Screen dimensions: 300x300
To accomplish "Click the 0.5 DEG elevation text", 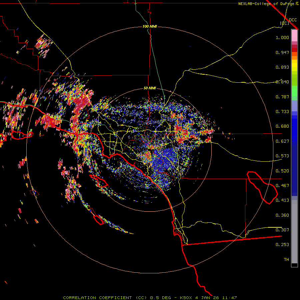I will (160, 298).
